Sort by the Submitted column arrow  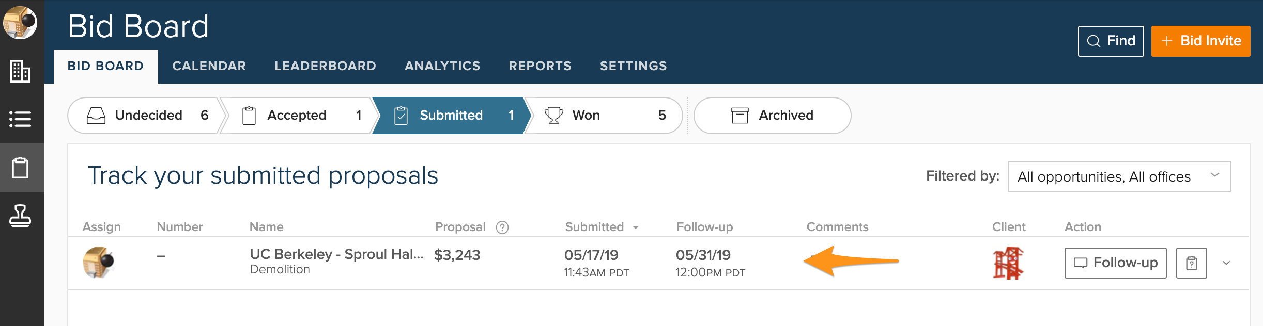(x=636, y=227)
